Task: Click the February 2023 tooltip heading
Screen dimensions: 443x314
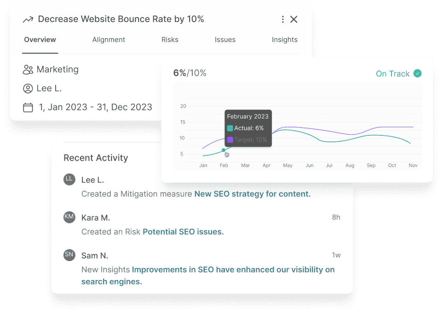Action: click(248, 116)
